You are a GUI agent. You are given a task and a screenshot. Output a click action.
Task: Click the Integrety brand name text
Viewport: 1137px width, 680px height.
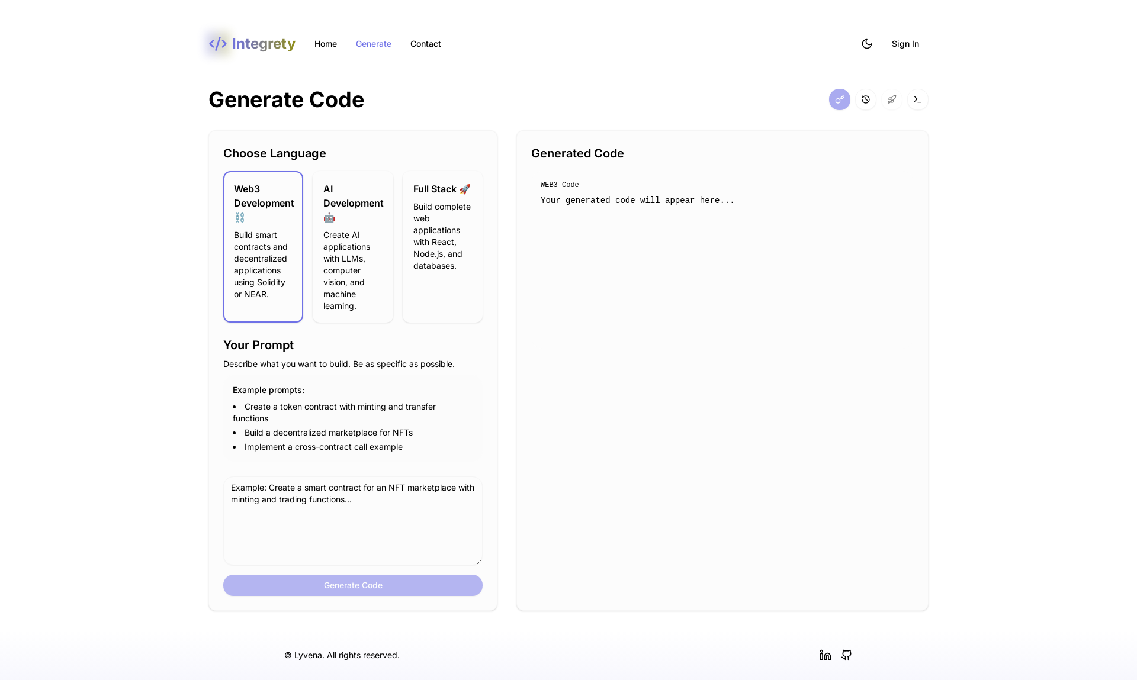[x=264, y=44]
